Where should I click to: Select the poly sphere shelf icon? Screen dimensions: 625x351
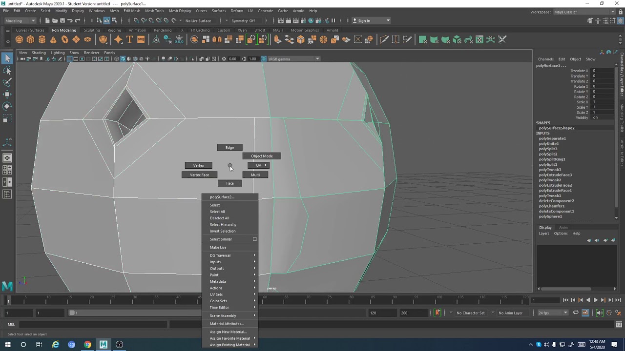[x=19, y=39]
